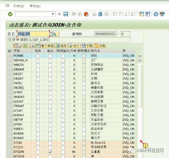Image resolution: width=169 pixels, height=158 pixels.
Task: Click the WADAT field name cell
Action: pos(22,97)
